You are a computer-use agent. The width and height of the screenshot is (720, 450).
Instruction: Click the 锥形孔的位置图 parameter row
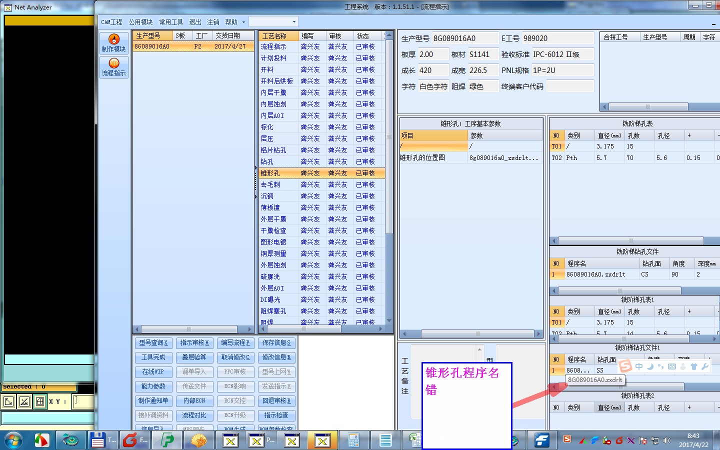(470, 158)
